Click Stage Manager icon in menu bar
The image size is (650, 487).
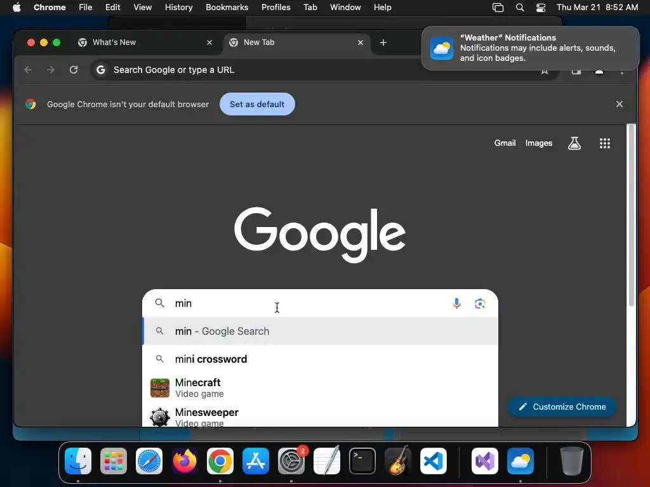click(498, 8)
